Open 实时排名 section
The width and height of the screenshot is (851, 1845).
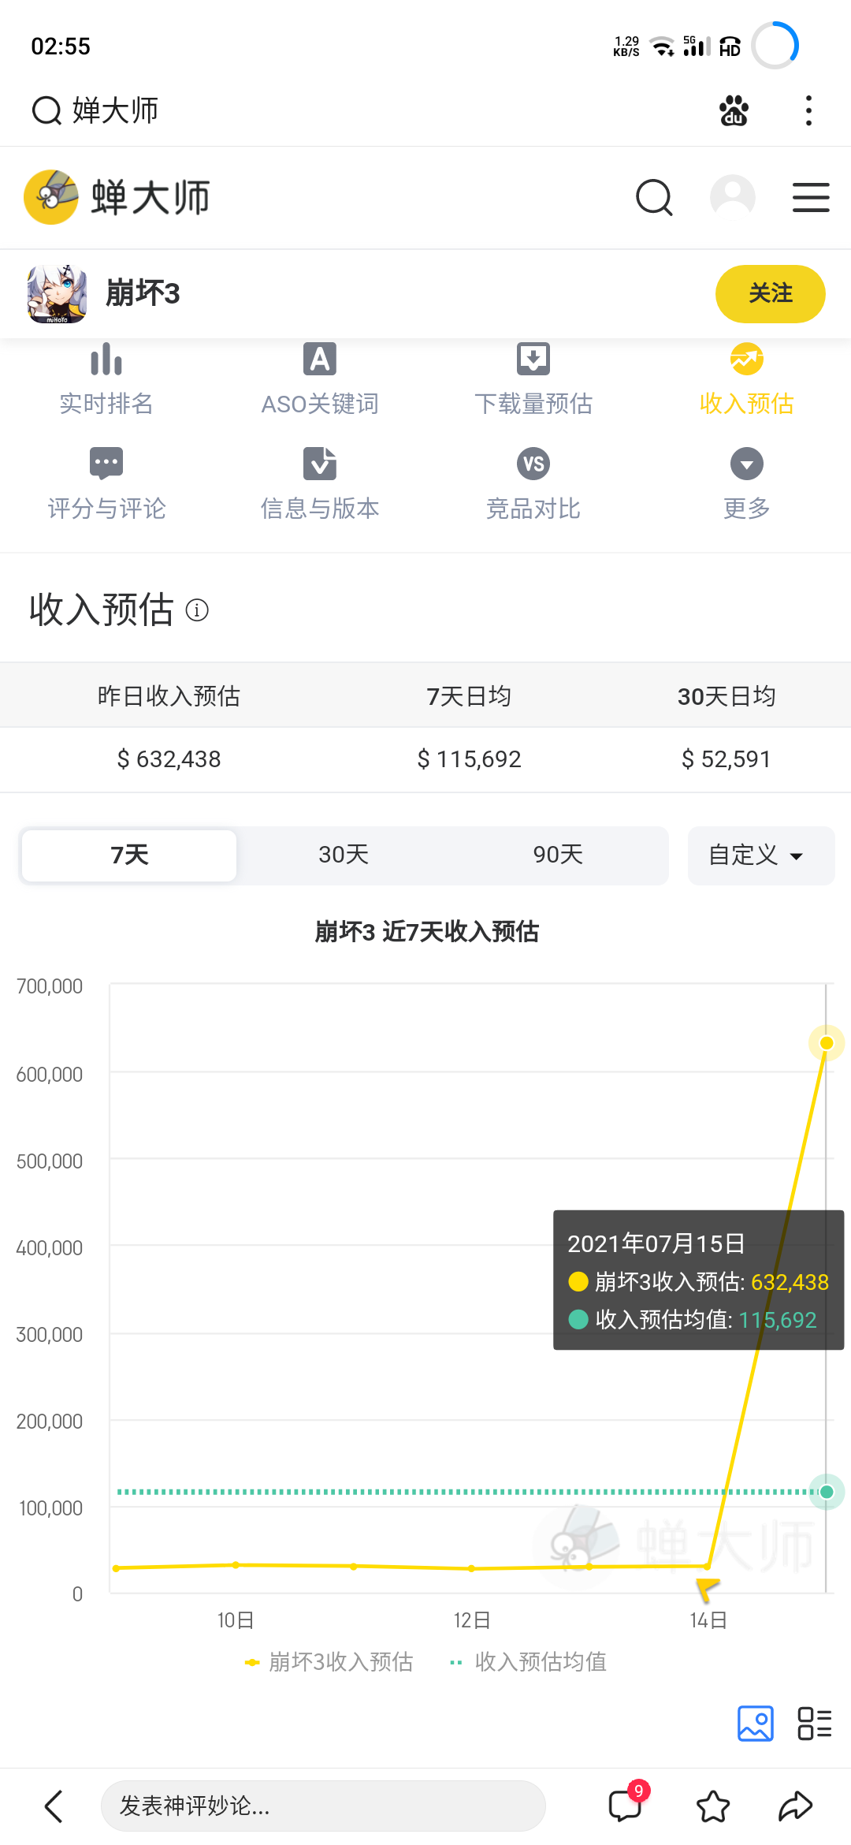tap(106, 380)
